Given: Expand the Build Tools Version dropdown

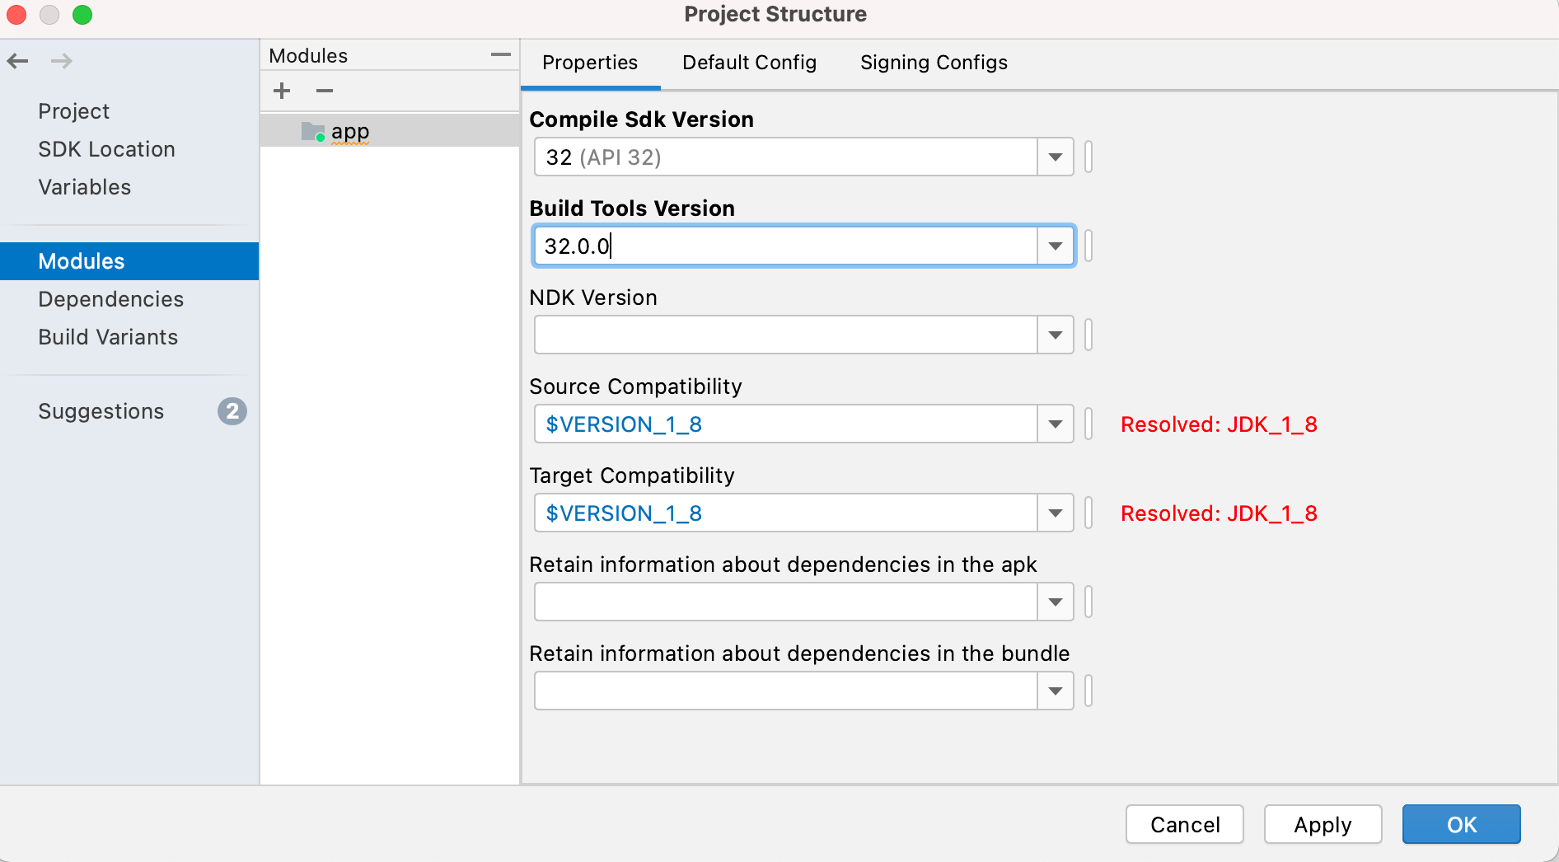Looking at the screenshot, I should pos(1054,246).
